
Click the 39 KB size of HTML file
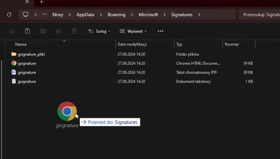(x=248, y=63)
